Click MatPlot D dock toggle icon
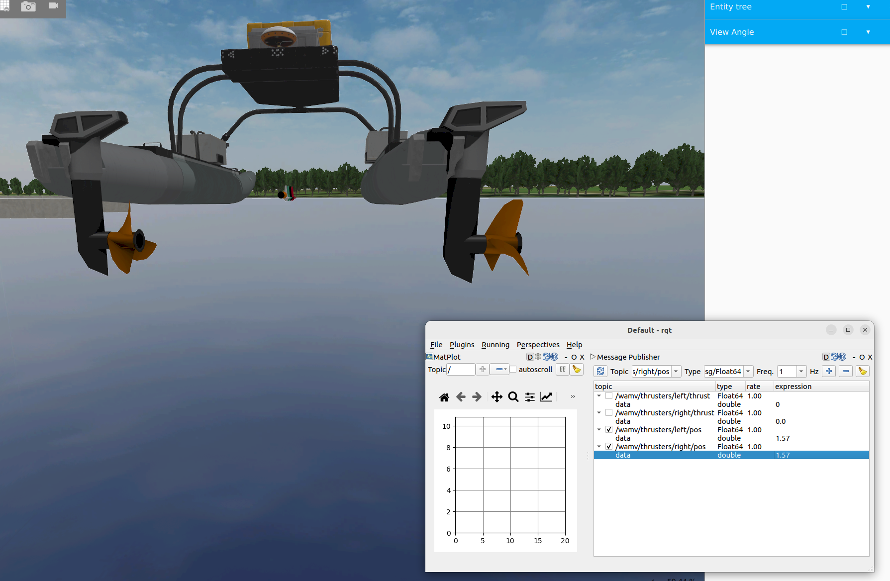 [x=530, y=357]
